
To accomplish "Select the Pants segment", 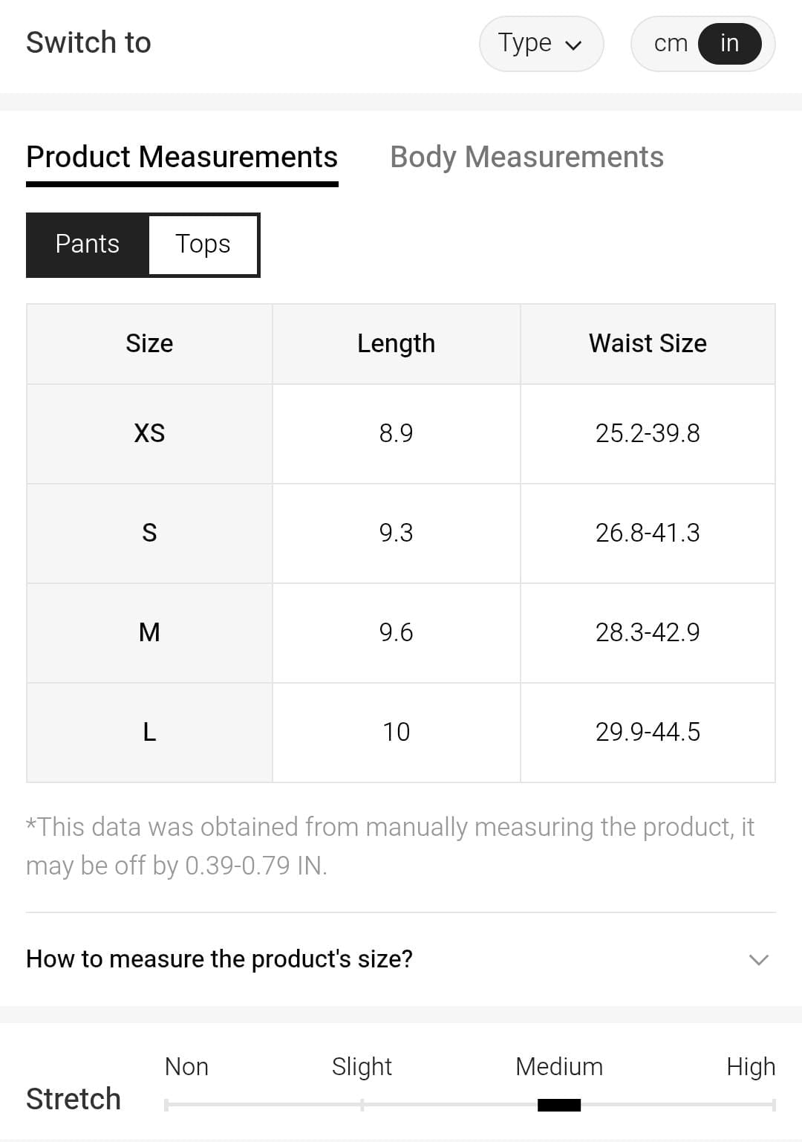I will coord(88,244).
